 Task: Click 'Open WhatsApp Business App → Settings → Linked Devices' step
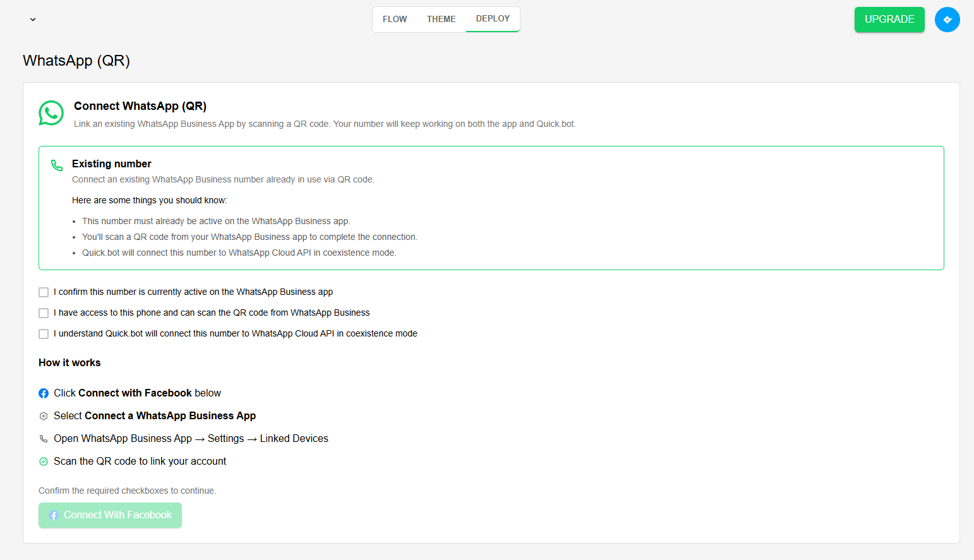click(191, 439)
